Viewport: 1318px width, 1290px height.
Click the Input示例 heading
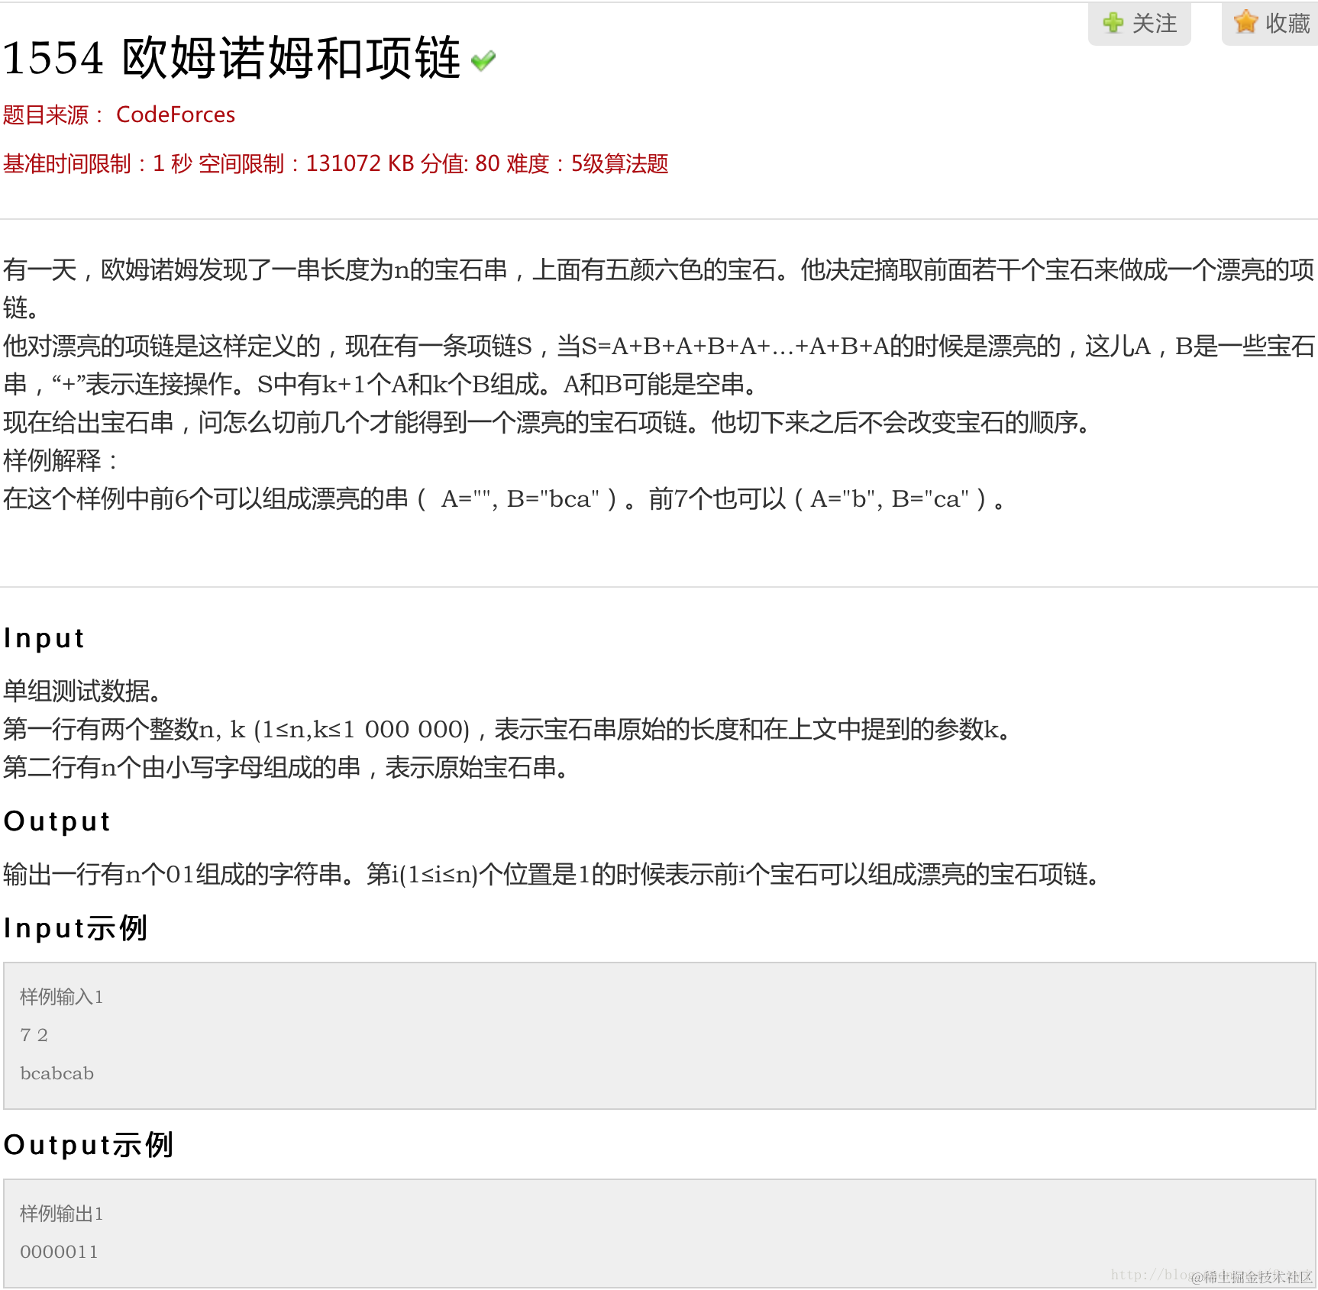pos(75,928)
